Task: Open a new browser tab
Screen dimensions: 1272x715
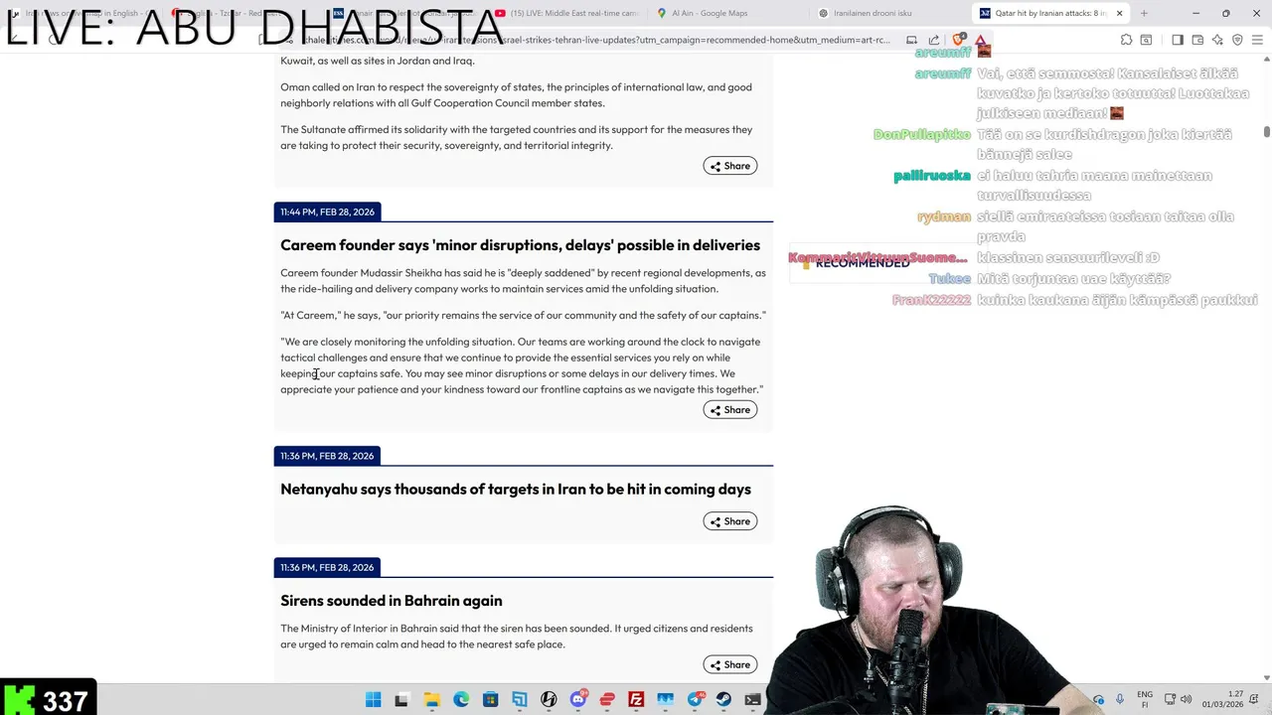Action: 1144,13
